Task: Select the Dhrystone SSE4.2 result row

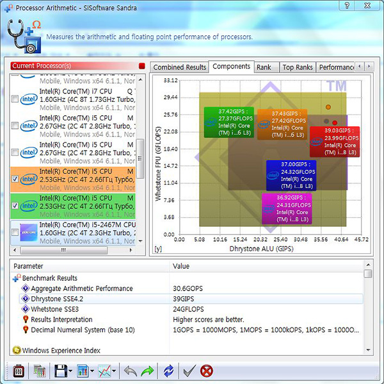Action: [191, 299]
